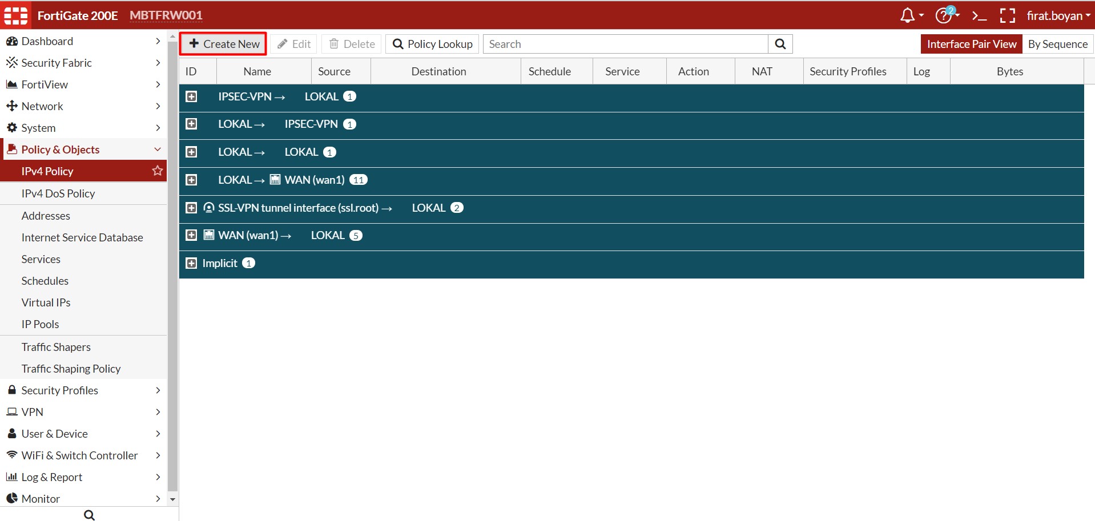Click the FortiGate logo icon
Image resolution: width=1095 pixels, height=521 pixels.
coord(16,15)
